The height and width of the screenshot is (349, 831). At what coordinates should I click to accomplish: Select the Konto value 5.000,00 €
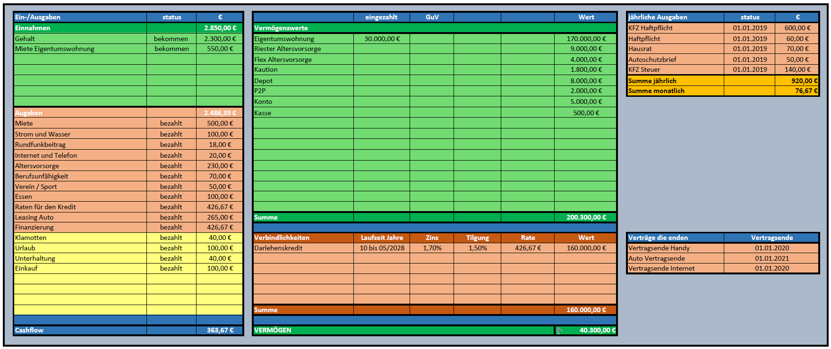[x=586, y=102]
